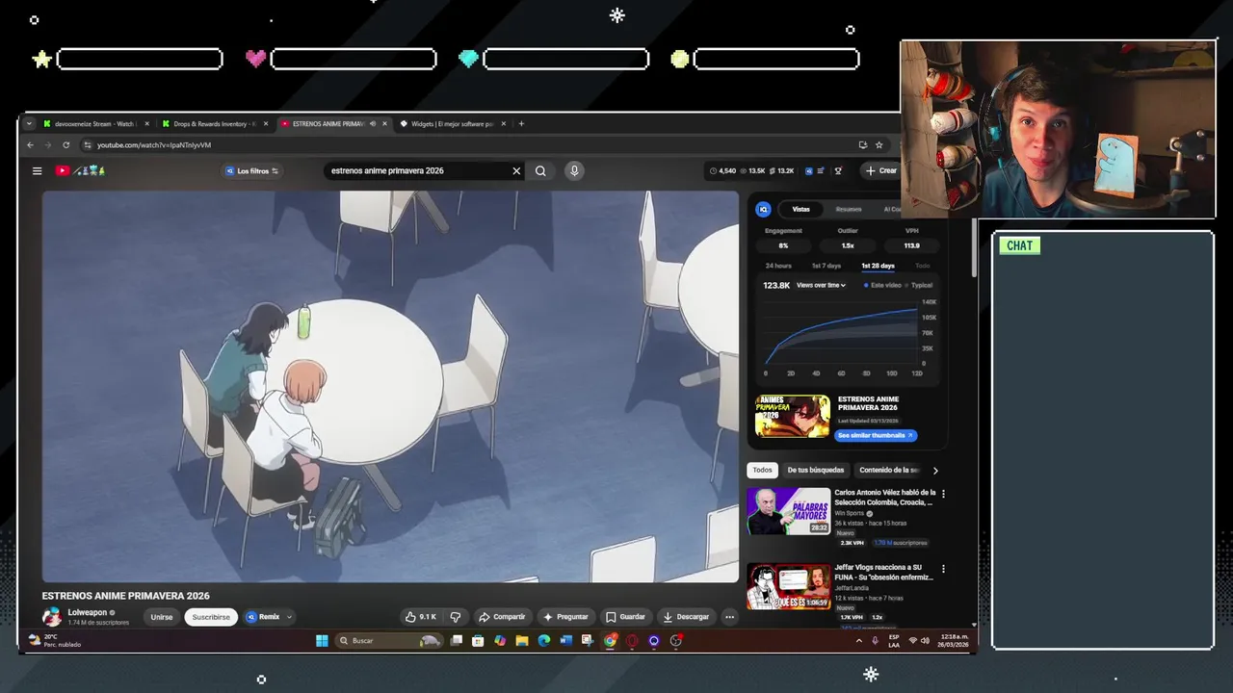This screenshot has width=1233, height=693.
Task: Select the De tus búsquedas chip
Action: (815, 470)
